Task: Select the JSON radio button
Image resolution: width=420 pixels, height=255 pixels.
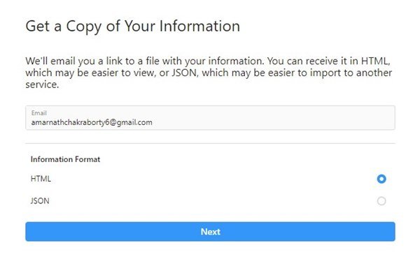Action: point(381,201)
